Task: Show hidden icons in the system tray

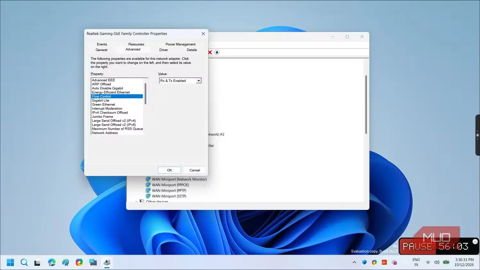Action: tap(354, 262)
